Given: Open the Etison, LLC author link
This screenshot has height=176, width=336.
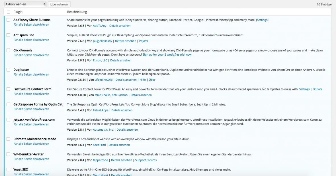Looking at the screenshot, I should 100,60.
